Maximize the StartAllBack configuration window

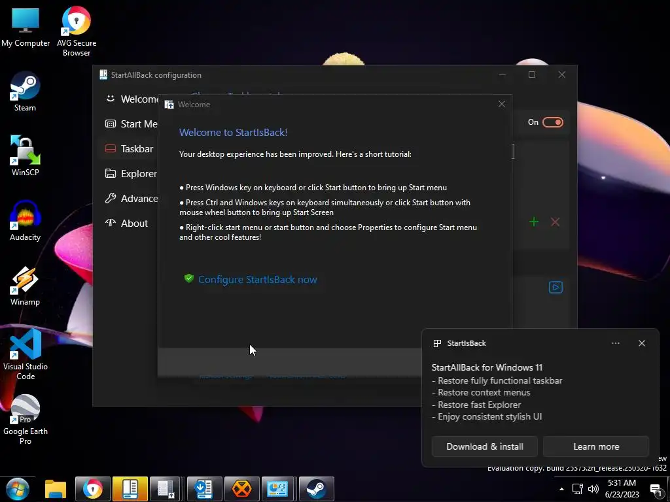[532, 75]
